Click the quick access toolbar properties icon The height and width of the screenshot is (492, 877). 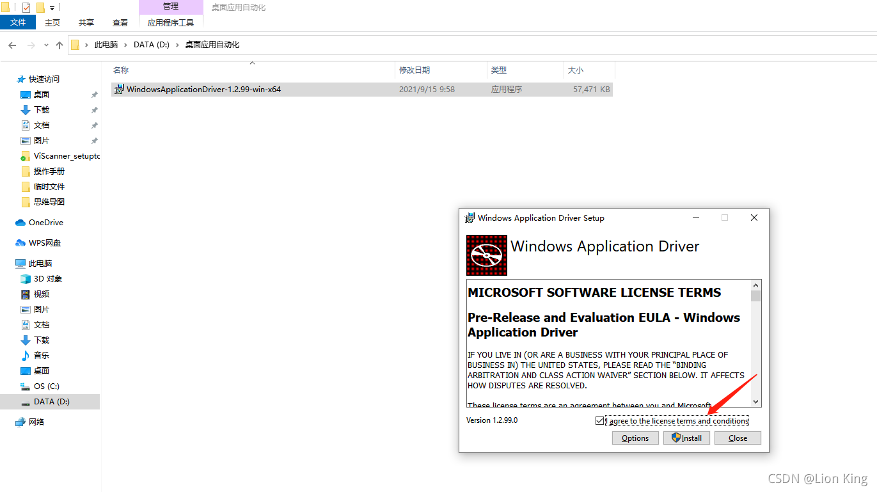pos(26,8)
